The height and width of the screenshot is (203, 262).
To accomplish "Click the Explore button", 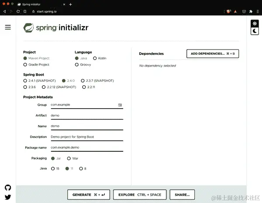I will click(x=140, y=194).
